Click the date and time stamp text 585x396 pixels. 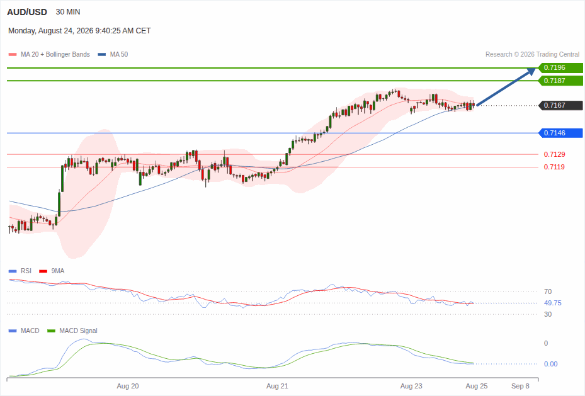[x=79, y=31]
